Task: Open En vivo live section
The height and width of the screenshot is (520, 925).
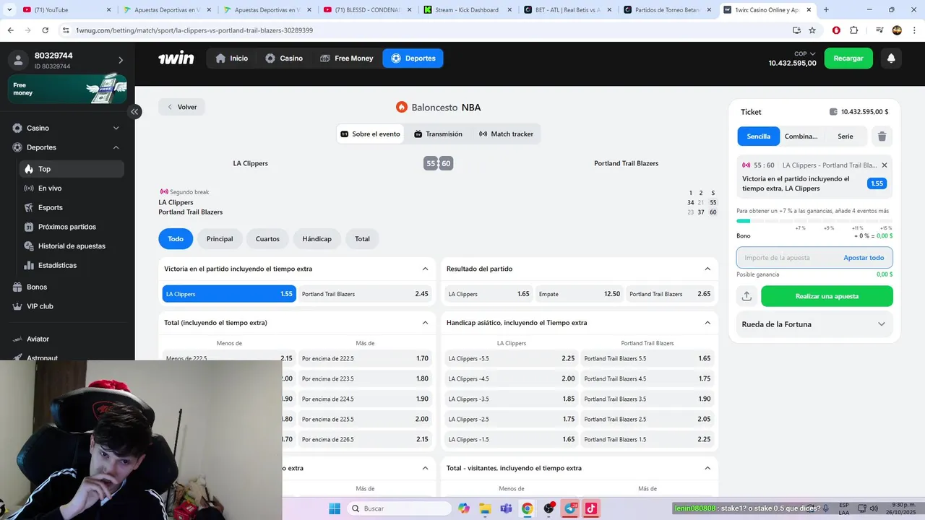Action: tap(72, 188)
